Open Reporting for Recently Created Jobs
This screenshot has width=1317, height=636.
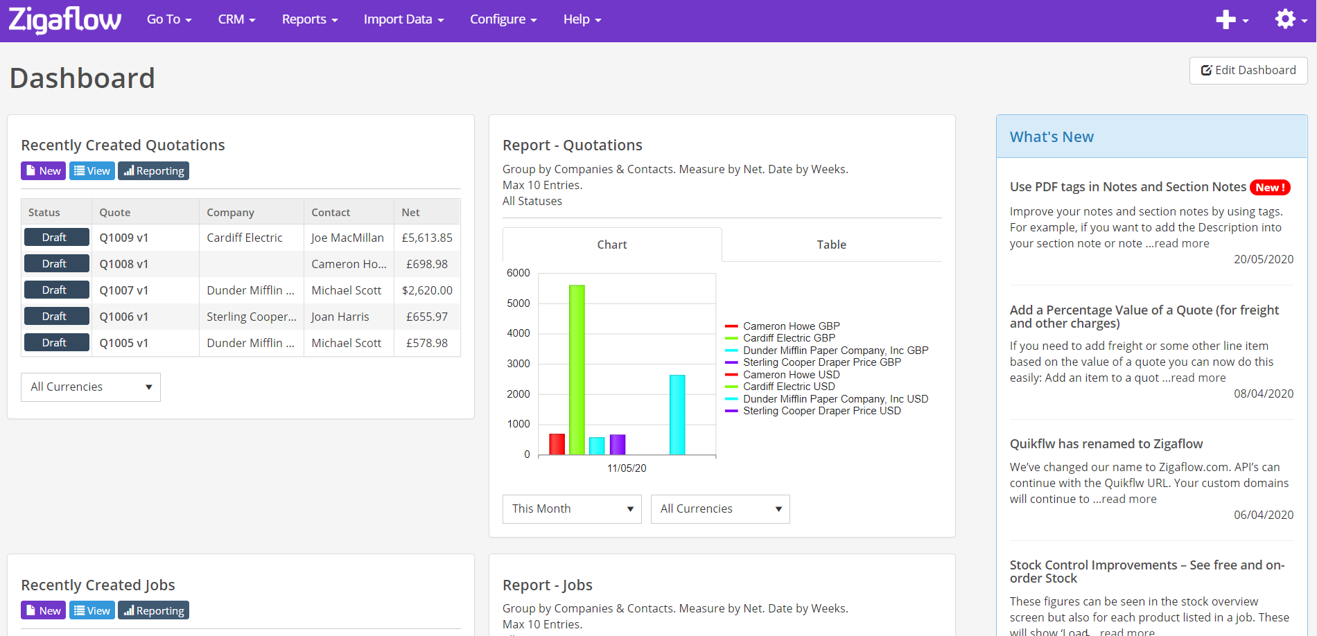tap(153, 610)
